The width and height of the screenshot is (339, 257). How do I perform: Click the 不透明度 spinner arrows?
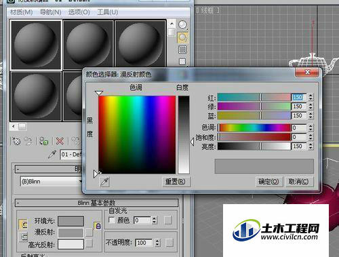(157, 243)
